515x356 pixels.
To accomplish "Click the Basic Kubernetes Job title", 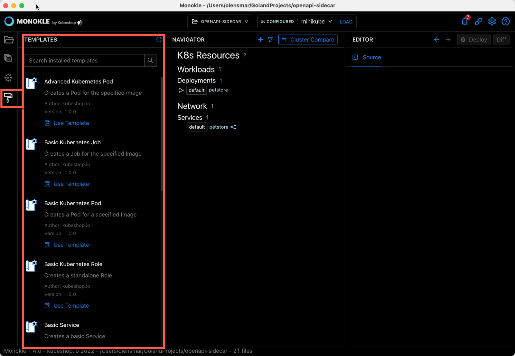I will (72, 142).
